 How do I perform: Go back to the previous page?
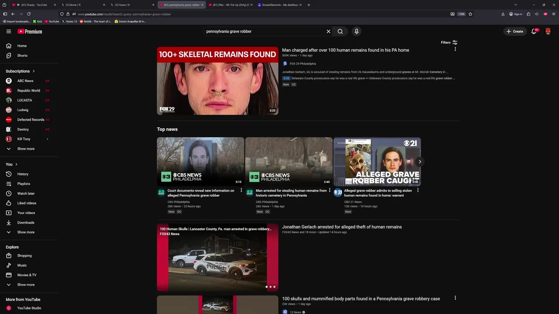click(13, 14)
